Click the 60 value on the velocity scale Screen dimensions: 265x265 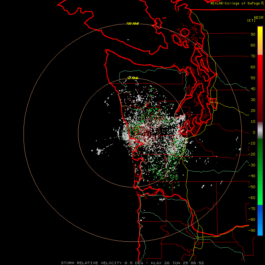253,67
